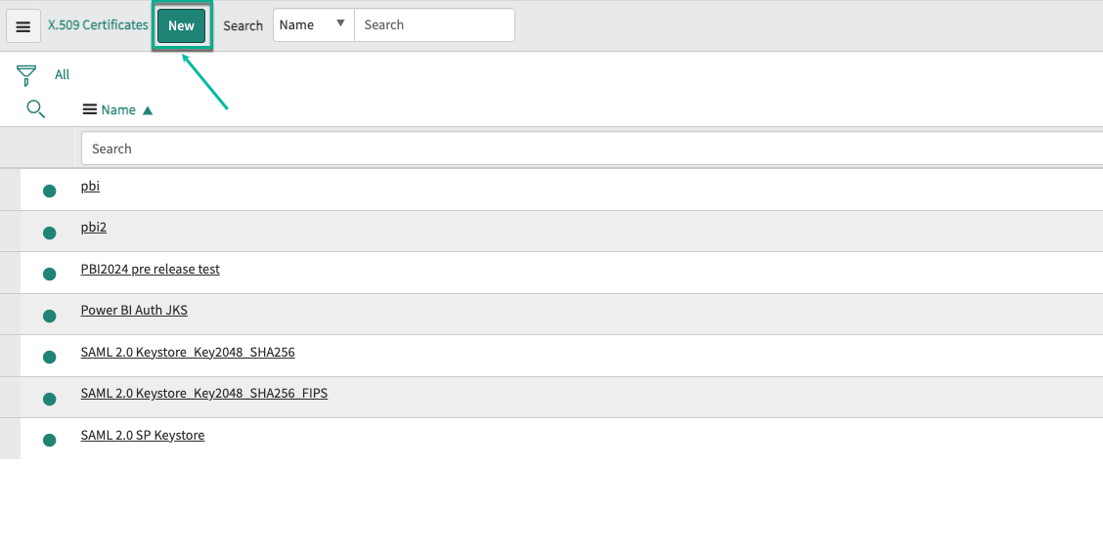
Task: Open the pbi certificate record
Action: [90, 186]
